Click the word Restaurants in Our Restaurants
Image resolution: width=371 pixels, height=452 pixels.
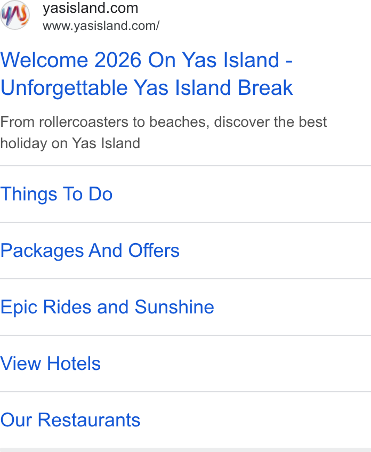89,420
